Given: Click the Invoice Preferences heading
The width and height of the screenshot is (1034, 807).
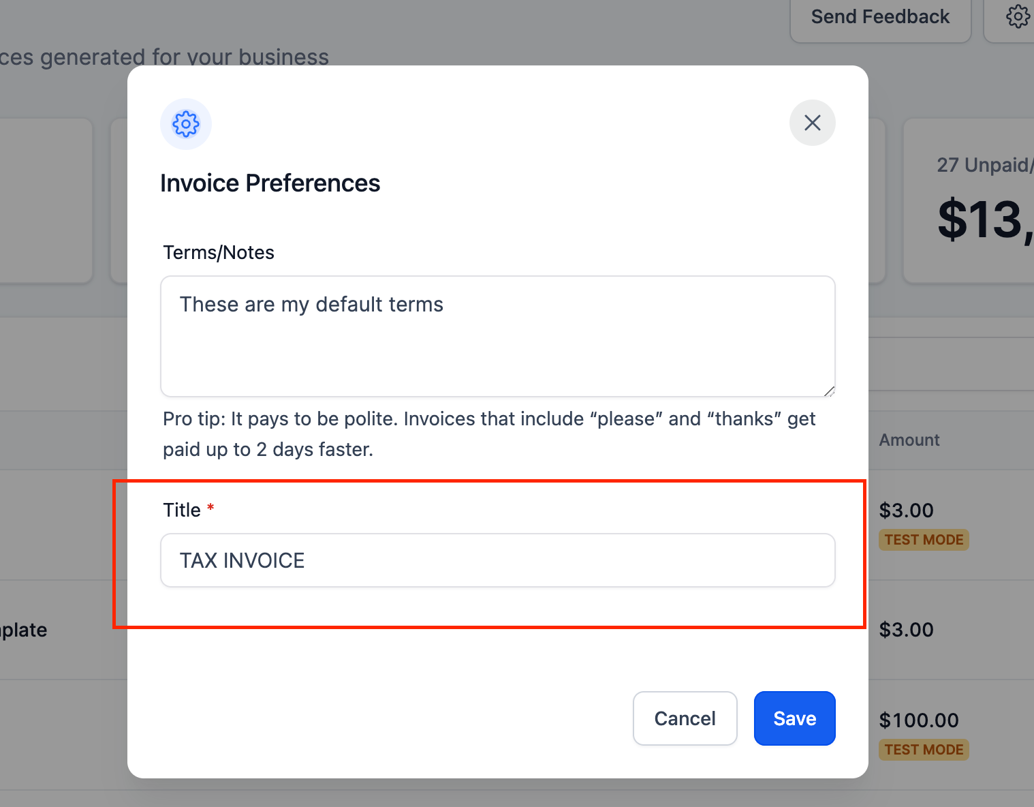Looking at the screenshot, I should (x=270, y=183).
